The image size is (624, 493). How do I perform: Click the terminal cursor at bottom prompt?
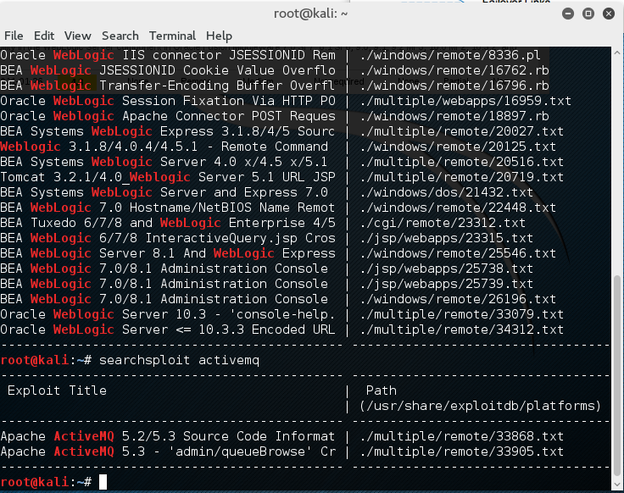(x=103, y=482)
